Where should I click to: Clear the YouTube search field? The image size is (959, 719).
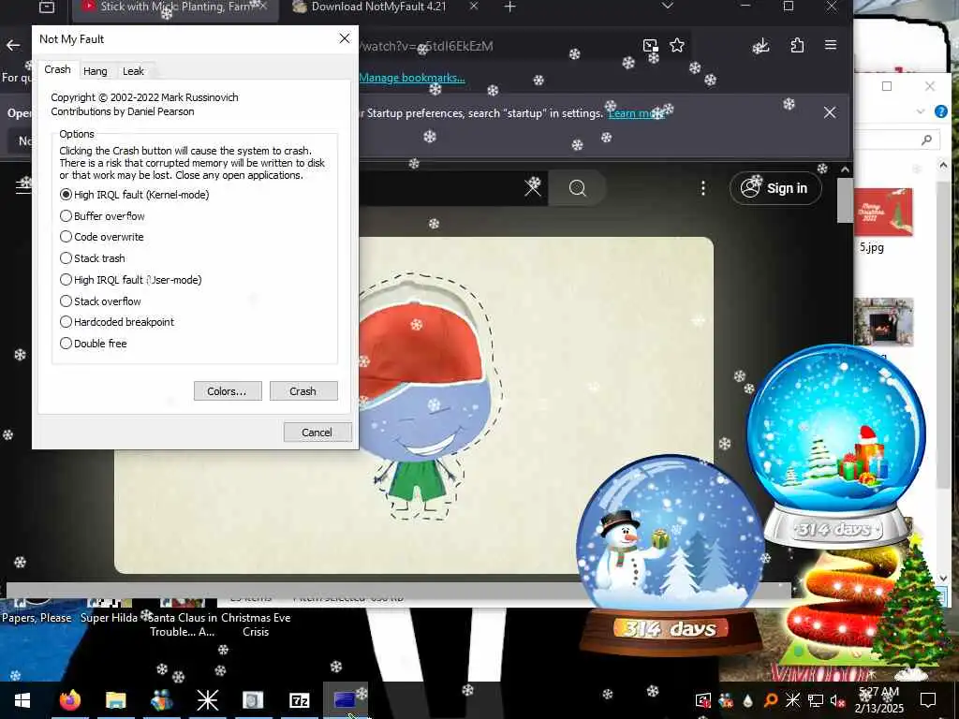pos(533,187)
